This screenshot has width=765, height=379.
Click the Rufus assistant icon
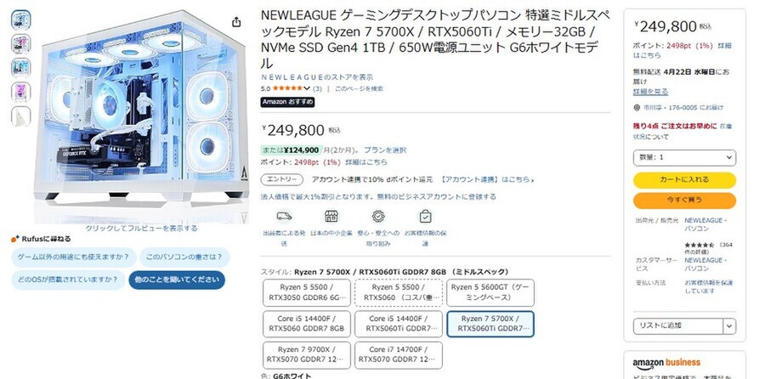[15, 239]
